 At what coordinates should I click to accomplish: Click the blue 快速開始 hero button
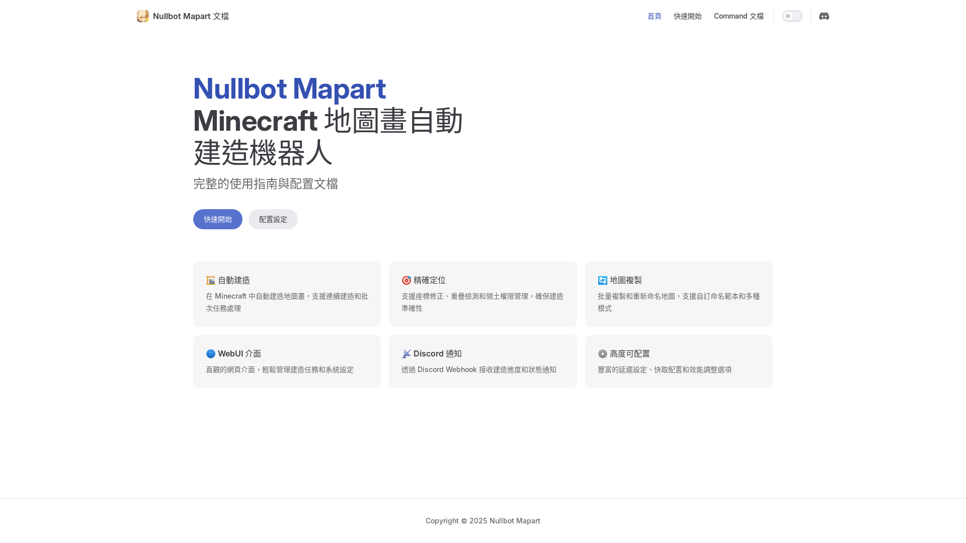218,219
